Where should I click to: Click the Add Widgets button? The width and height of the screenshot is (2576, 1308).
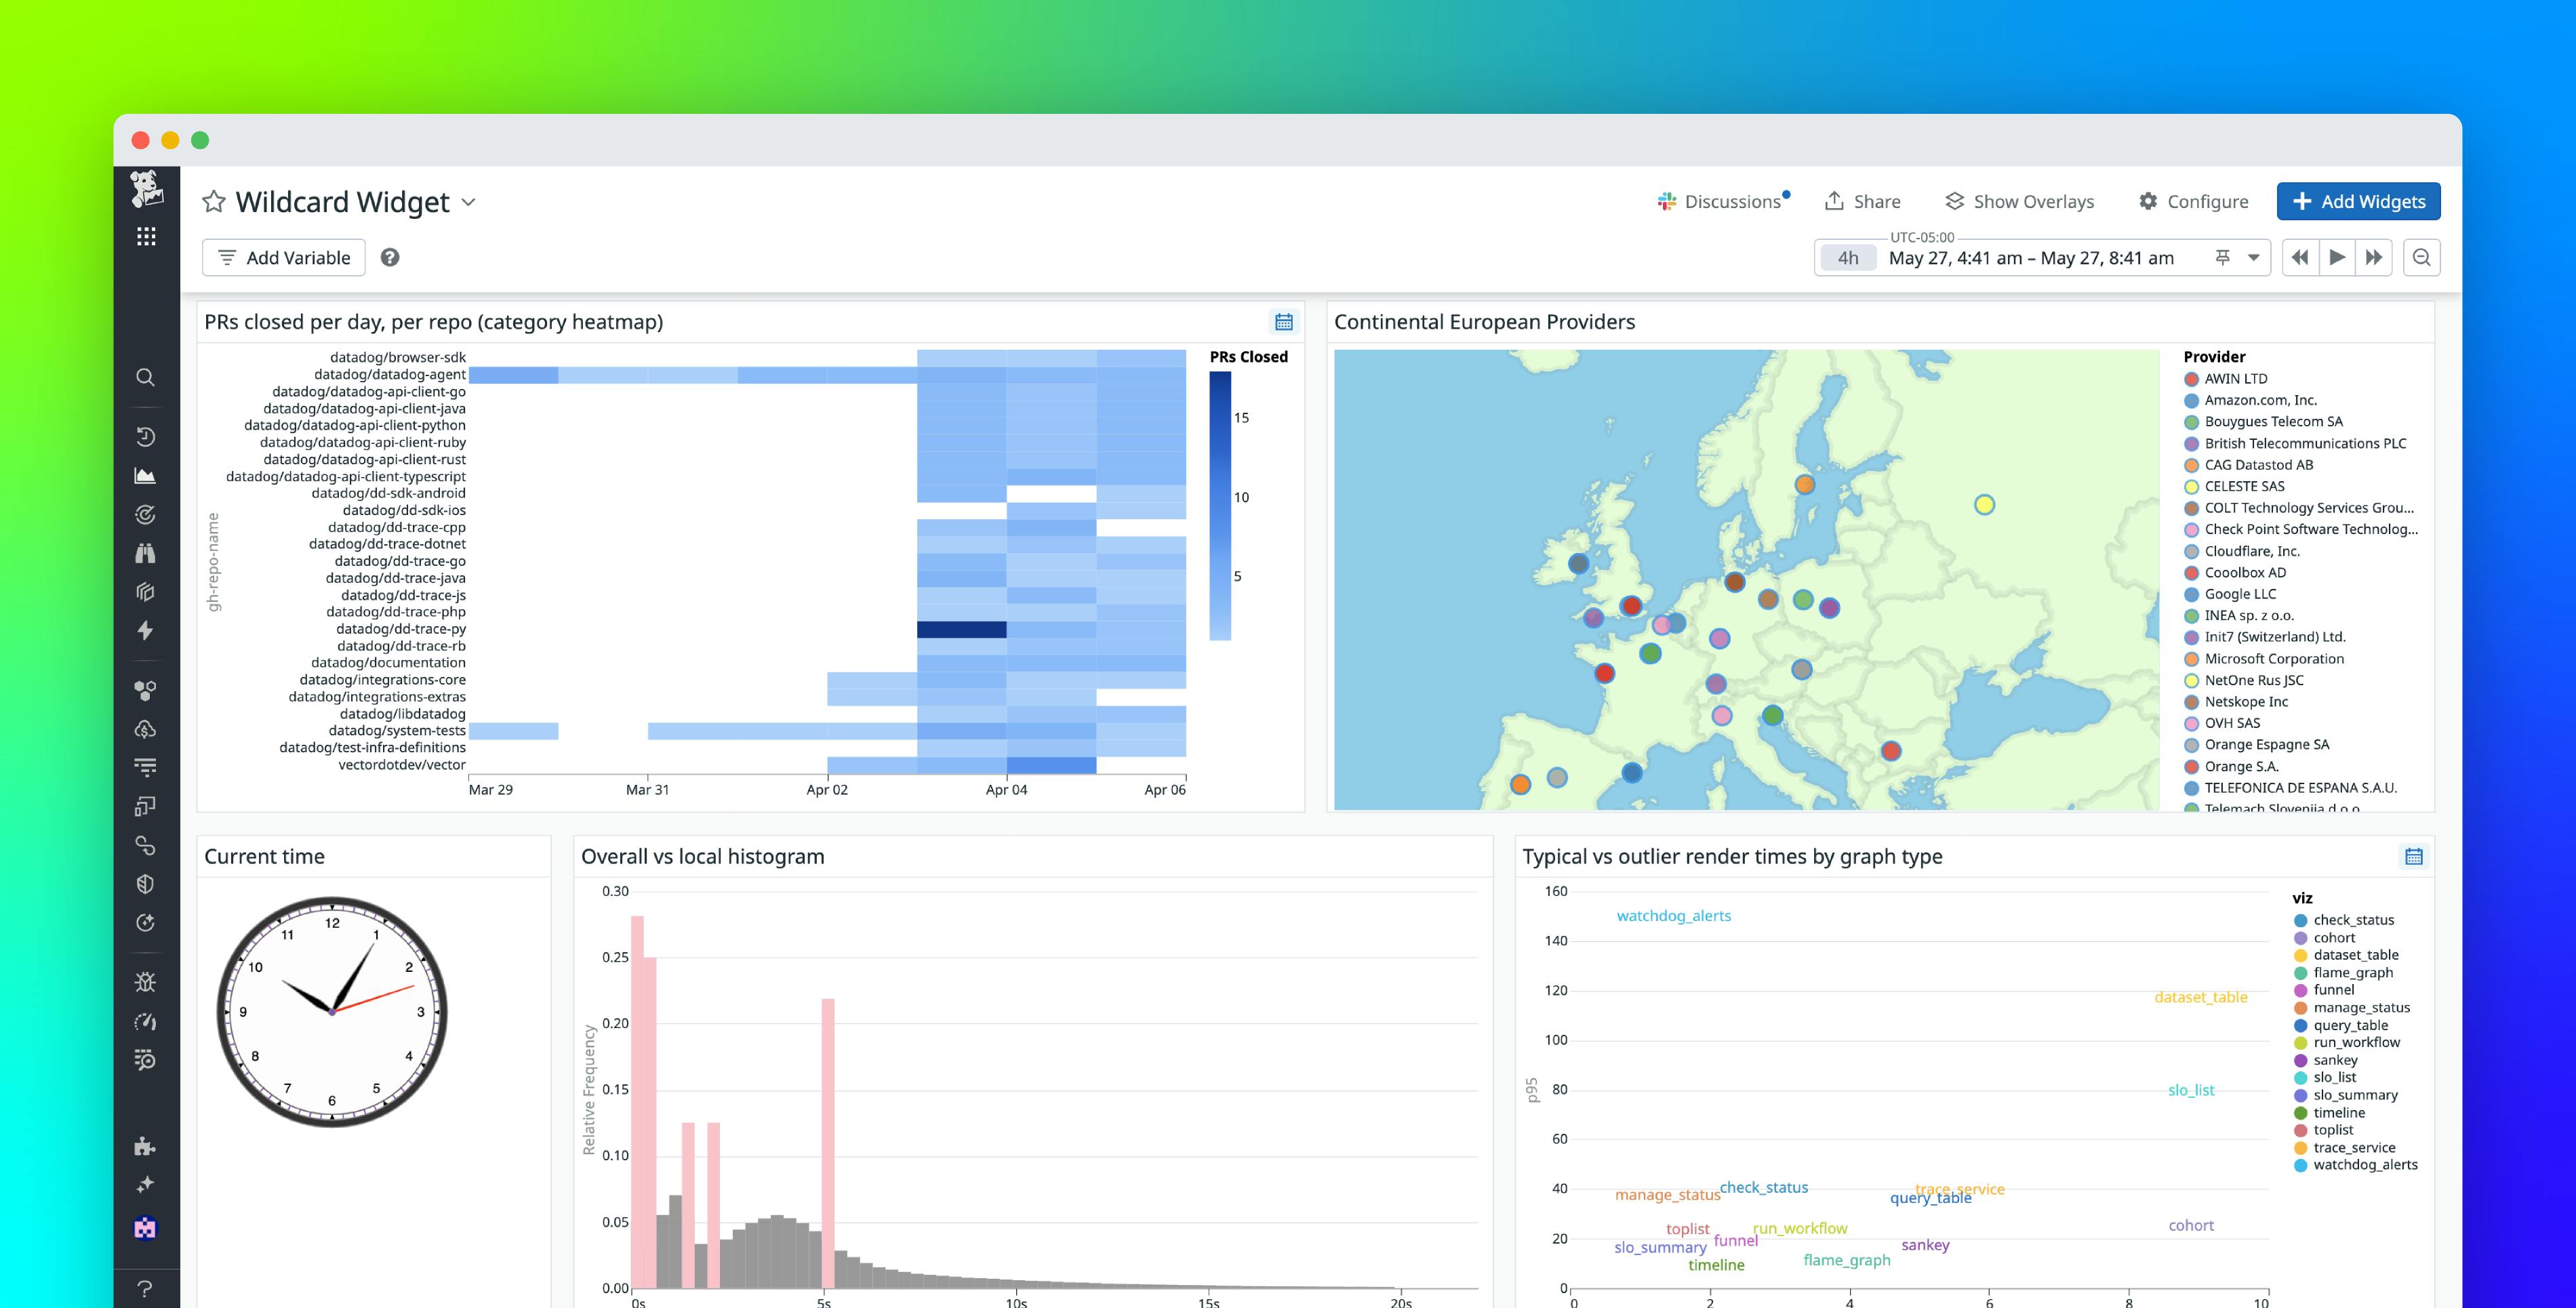point(2358,201)
